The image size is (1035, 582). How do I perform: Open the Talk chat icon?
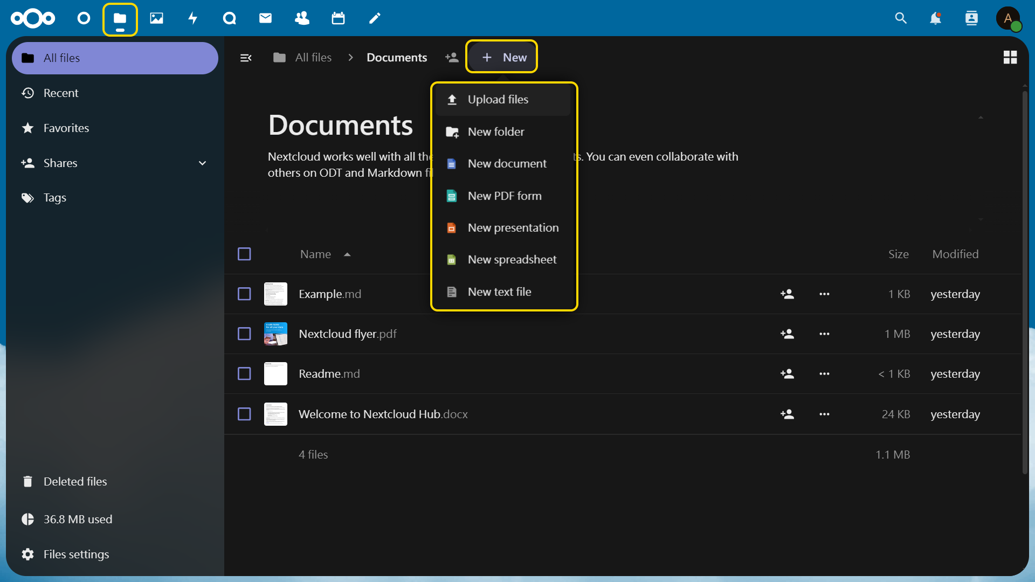point(230,18)
